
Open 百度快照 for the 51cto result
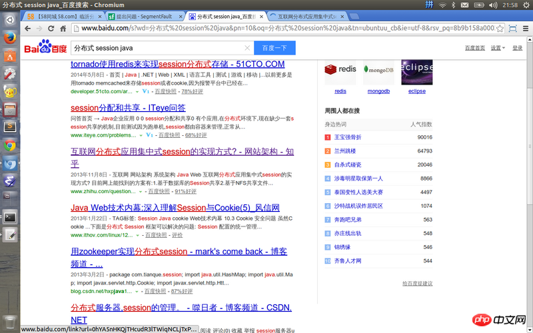[165, 91]
